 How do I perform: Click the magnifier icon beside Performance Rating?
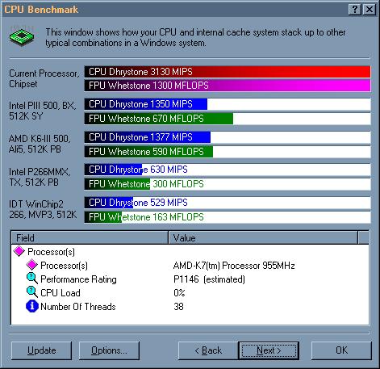click(32, 279)
